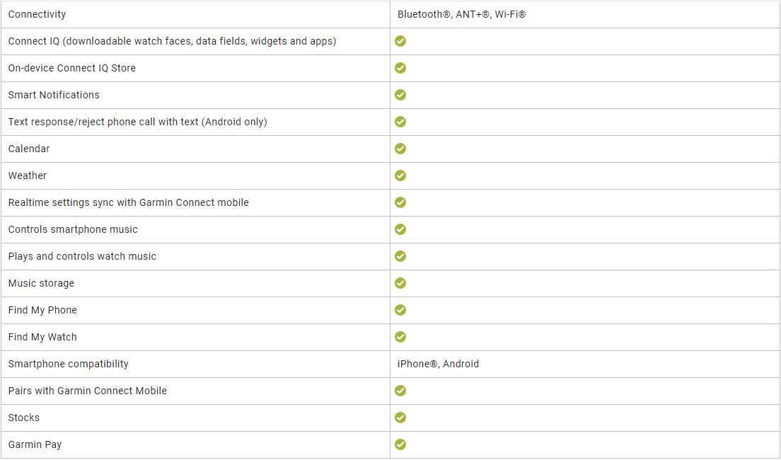This screenshot has height=460, width=781.
Task: Click the iPhone, Android compatibility value
Action: click(439, 364)
